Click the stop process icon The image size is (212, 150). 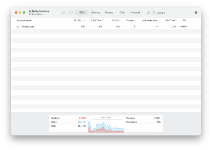click(63, 12)
